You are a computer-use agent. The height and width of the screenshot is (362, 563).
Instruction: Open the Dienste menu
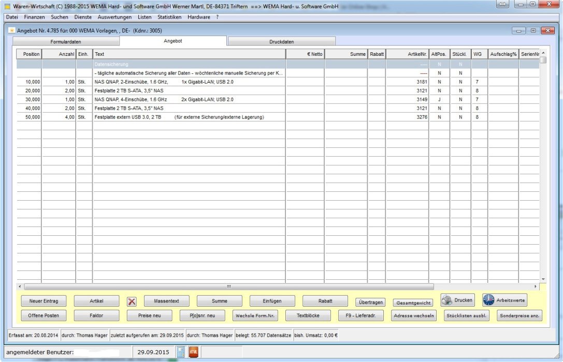tap(83, 17)
